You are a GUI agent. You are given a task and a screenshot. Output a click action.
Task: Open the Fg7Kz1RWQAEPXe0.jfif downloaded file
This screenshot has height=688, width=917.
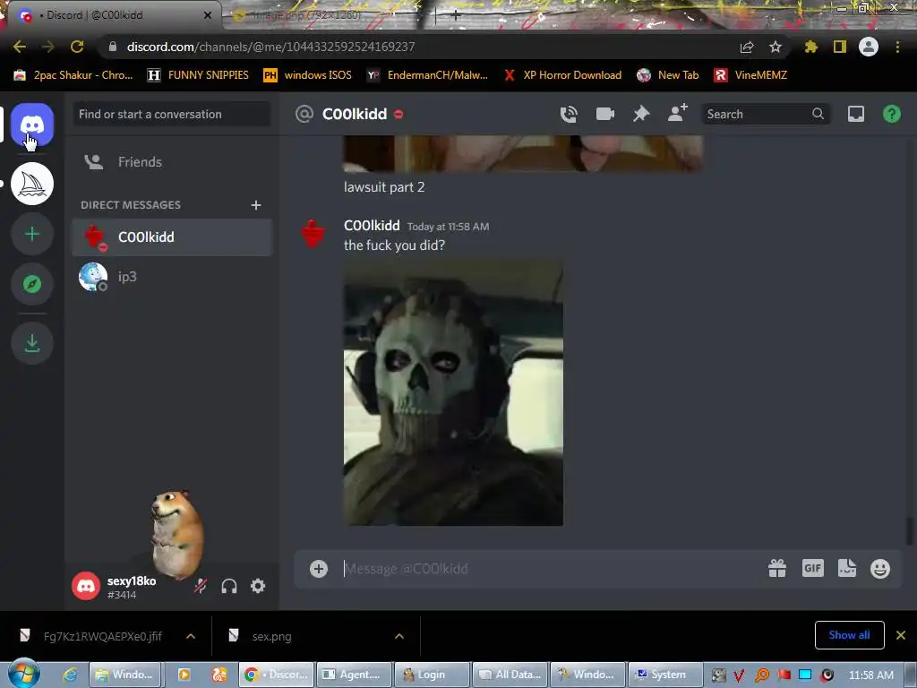coord(103,636)
